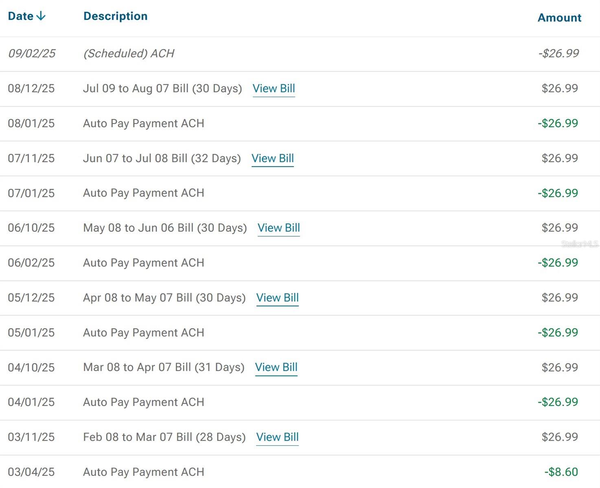The width and height of the screenshot is (600, 488).
Task: Sort by the Description column header
Action: pos(115,16)
